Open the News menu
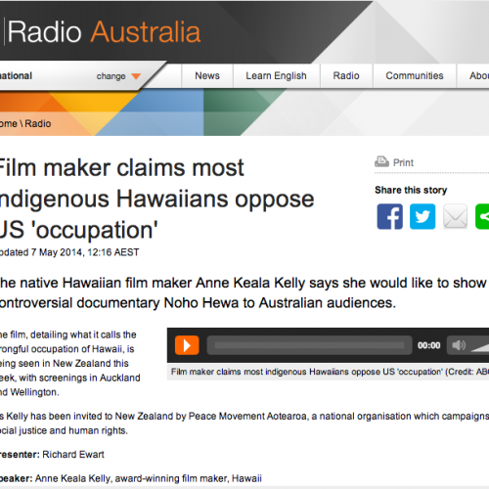The width and height of the screenshot is (489, 489). [x=207, y=75]
